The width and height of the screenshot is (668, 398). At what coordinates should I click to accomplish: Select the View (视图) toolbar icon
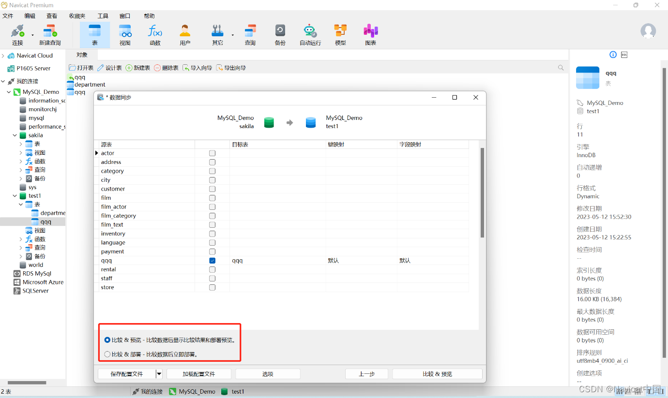click(x=125, y=34)
